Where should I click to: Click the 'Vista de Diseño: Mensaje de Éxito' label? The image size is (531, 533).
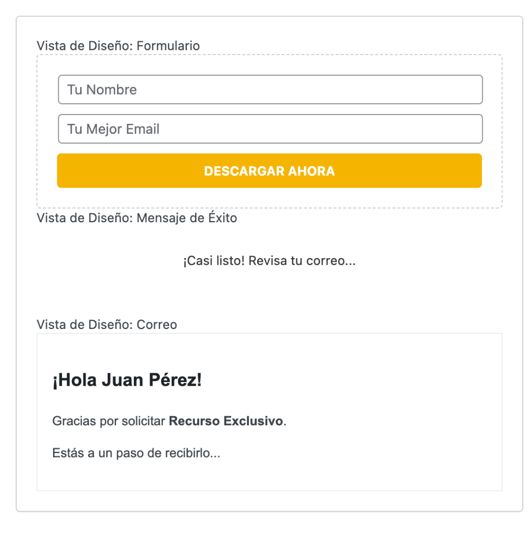[x=137, y=218]
